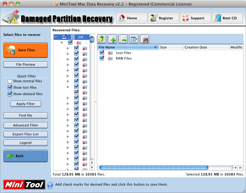Image resolution: width=246 pixels, height=193 pixels.
Task: Click the file list horizontal scrollbar thumb
Action: pos(154,168)
